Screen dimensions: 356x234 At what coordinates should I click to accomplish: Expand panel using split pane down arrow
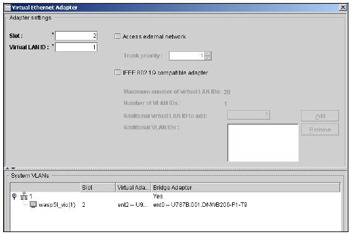click(x=13, y=169)
